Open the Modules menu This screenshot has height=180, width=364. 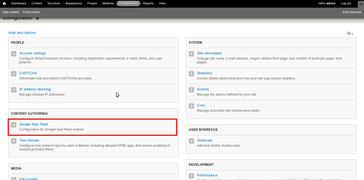click(108, 3)
